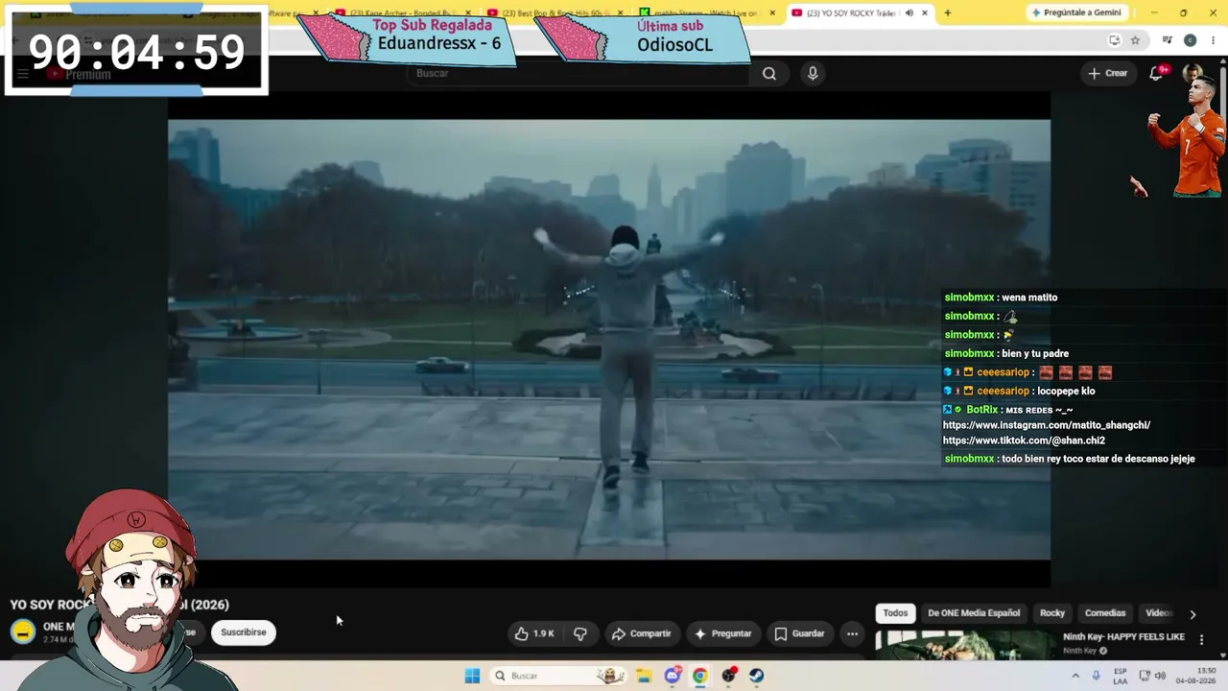Click the microphone icon in system tray
The height and width of the screenshot is (691, 1228).
coord(1096,676)
